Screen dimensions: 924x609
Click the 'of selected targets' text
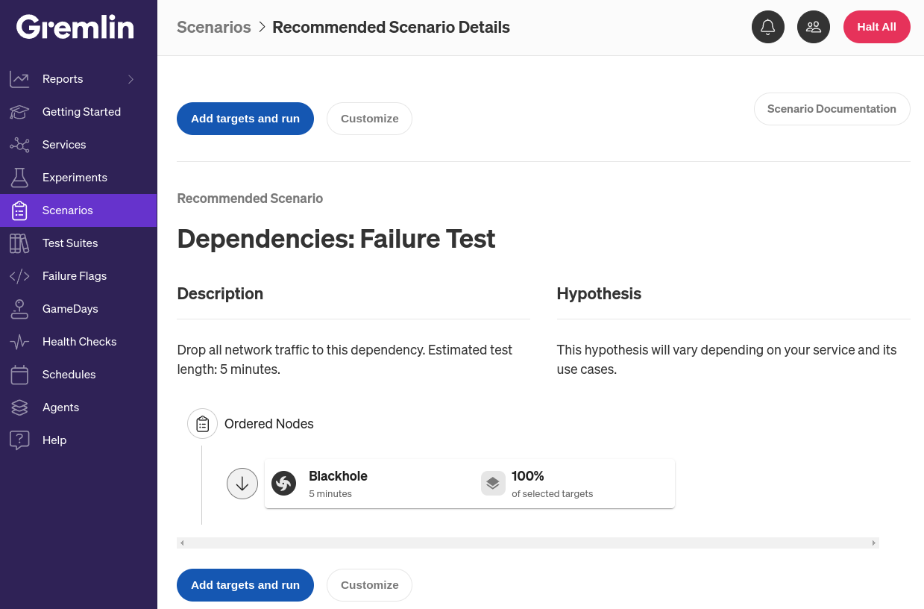coord(553,494)
